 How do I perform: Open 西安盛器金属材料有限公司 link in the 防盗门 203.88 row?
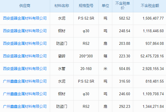[x=25, y=43]
